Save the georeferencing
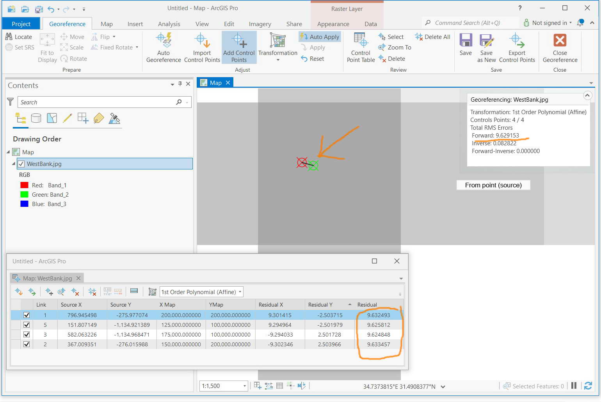Viewport: 601px width, 402px height. (466, 45)
